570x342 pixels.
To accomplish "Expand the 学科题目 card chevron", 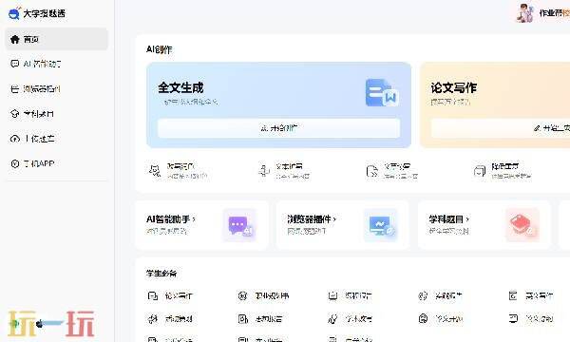I will pos(467,219).
